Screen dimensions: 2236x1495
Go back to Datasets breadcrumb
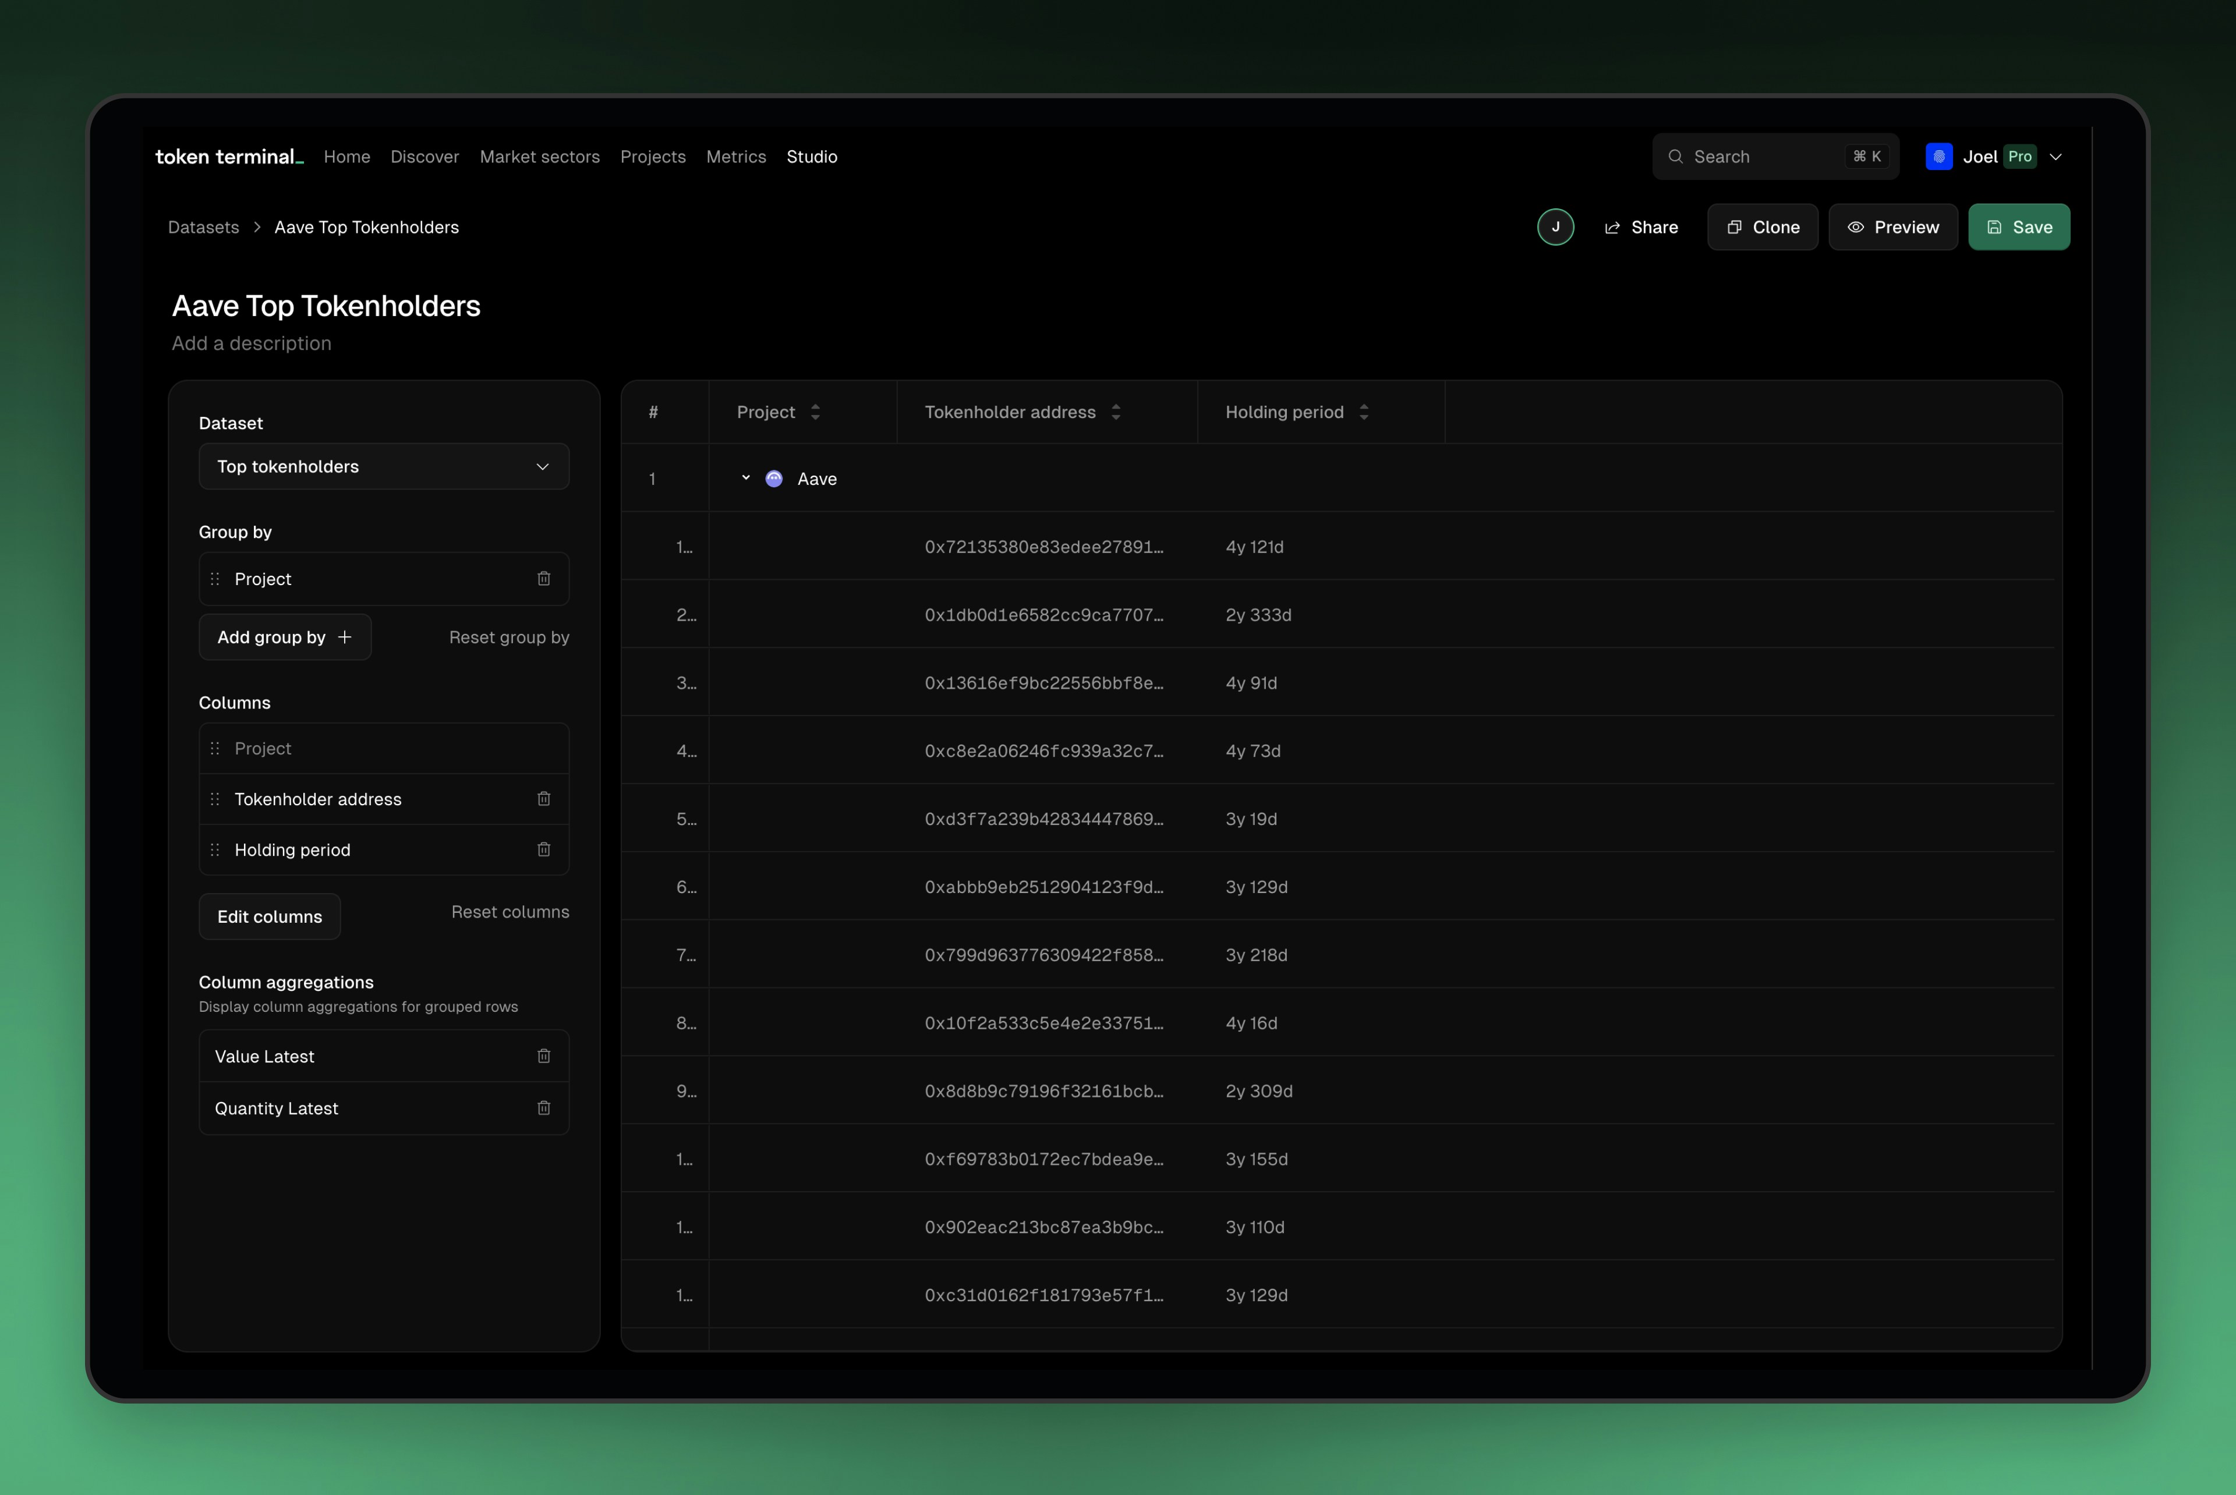point(203,227)
